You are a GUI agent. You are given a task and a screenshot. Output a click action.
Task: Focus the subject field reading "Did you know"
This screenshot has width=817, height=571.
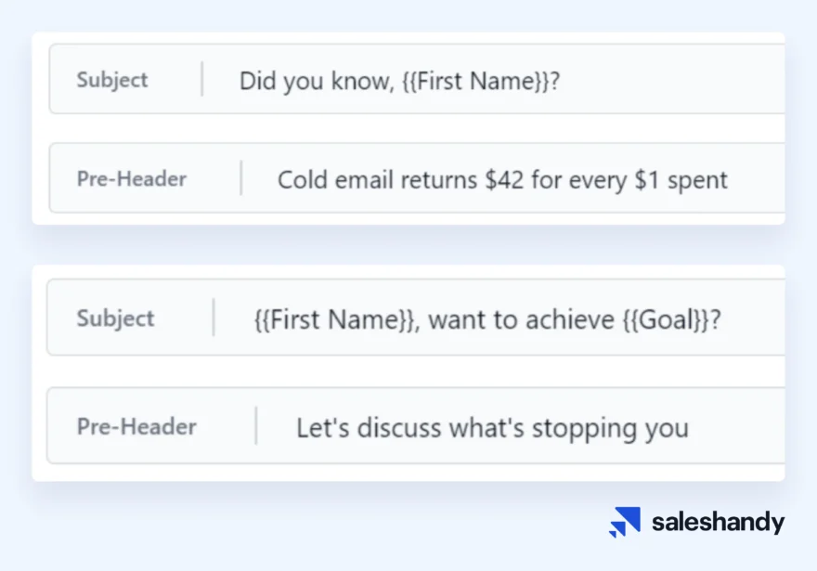click(501, 80)
